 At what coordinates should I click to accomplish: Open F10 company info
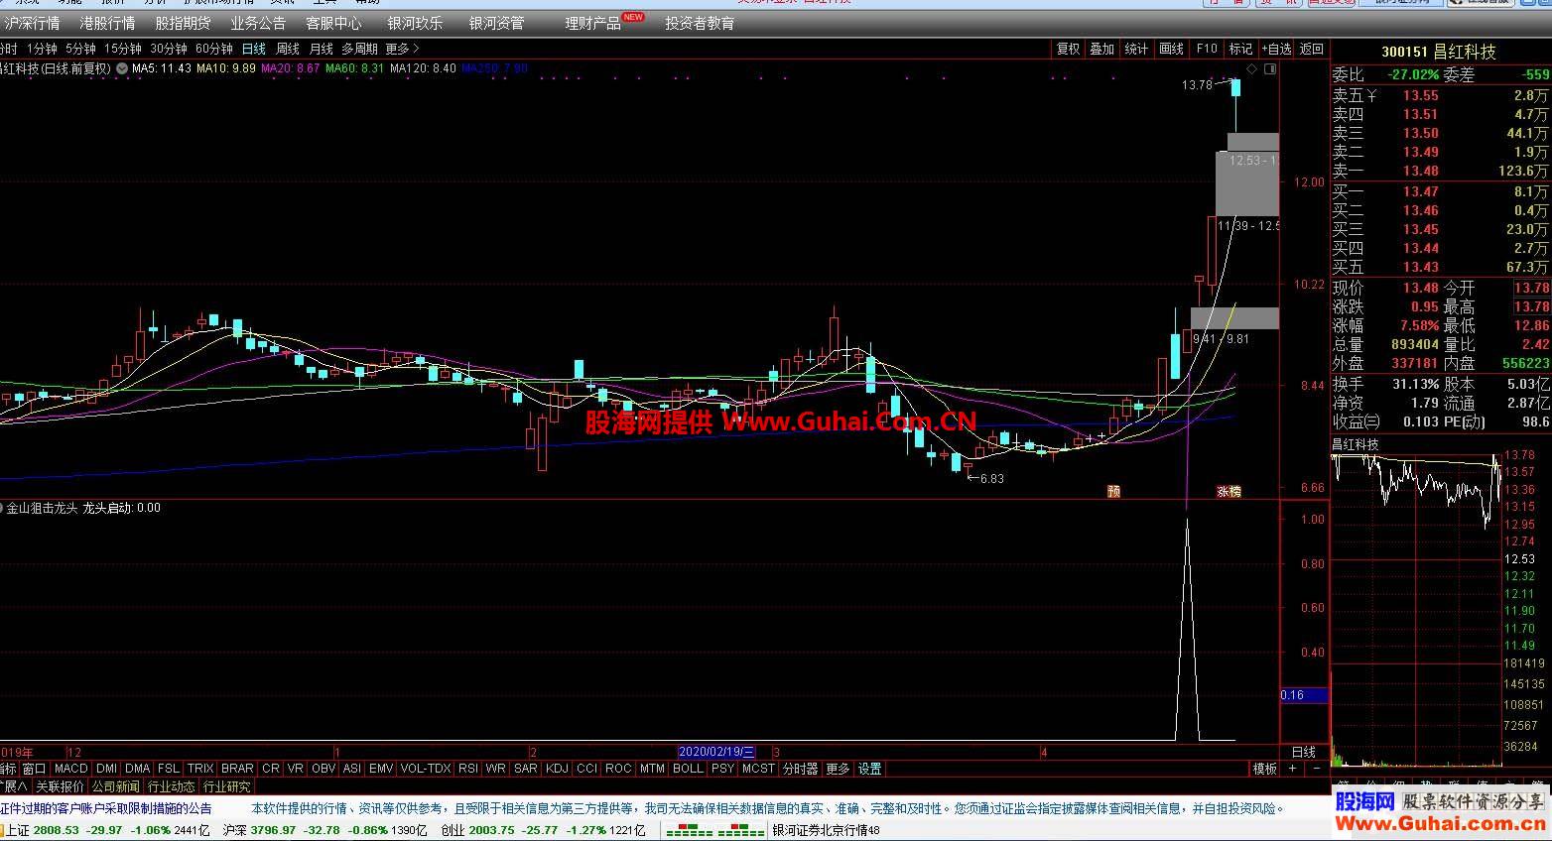coord(1207,49)
